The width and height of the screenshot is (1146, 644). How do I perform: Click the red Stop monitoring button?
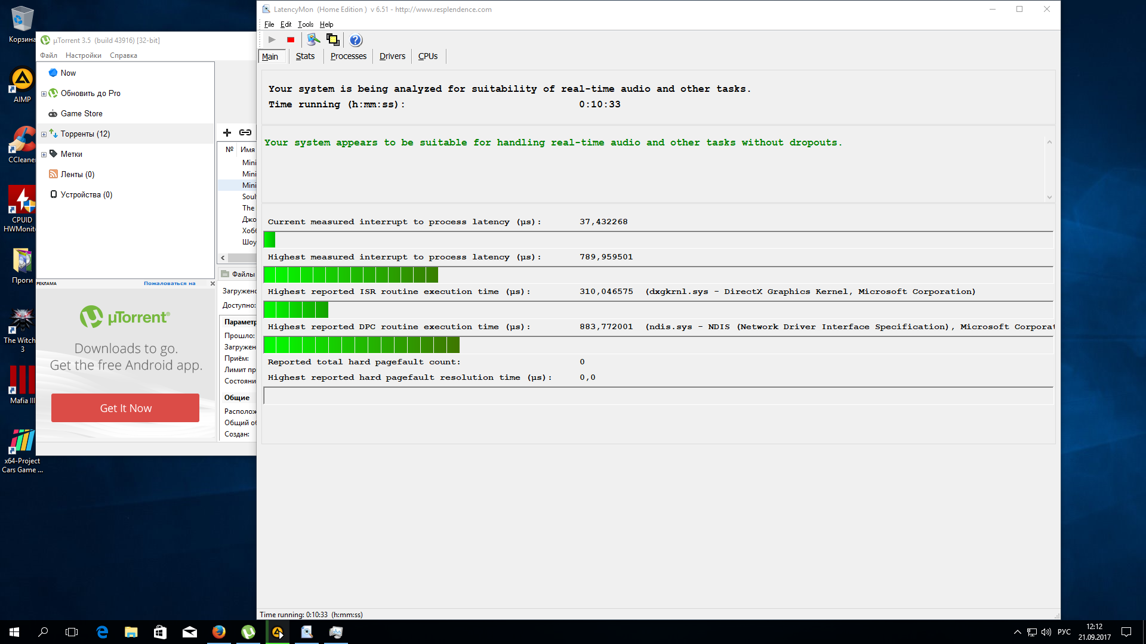[291, 40]
